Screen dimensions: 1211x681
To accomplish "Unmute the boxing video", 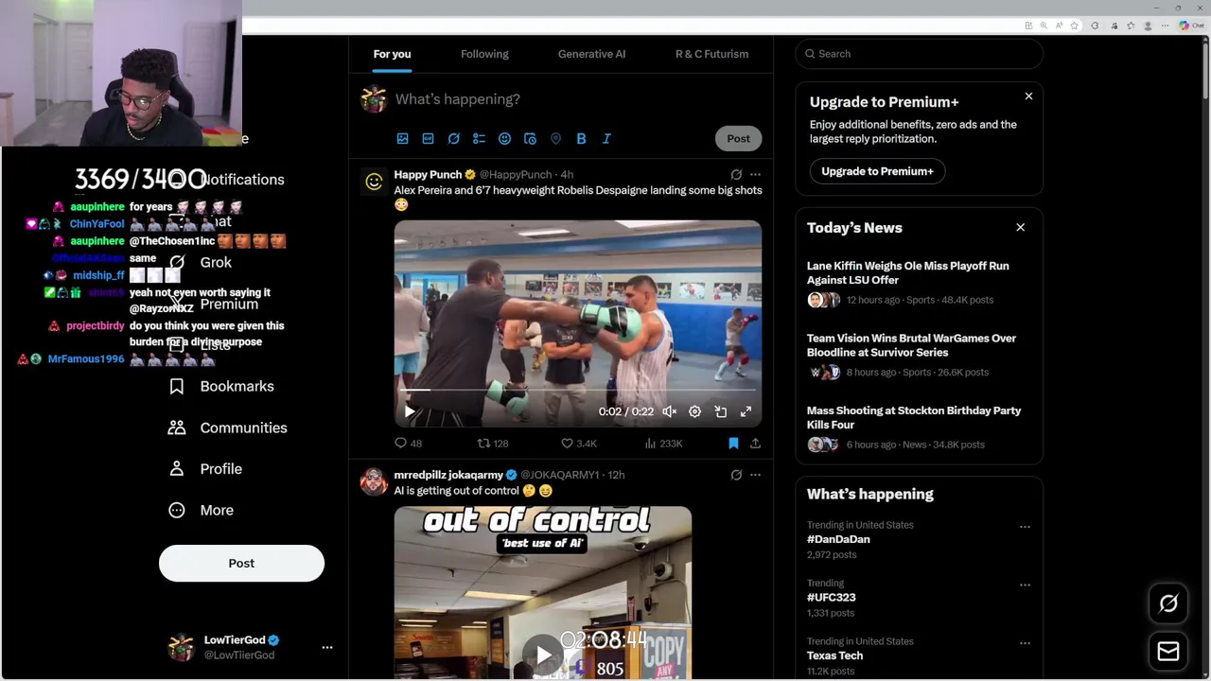I will 669,411.
